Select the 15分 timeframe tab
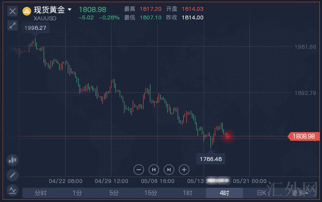 (150, 193)
